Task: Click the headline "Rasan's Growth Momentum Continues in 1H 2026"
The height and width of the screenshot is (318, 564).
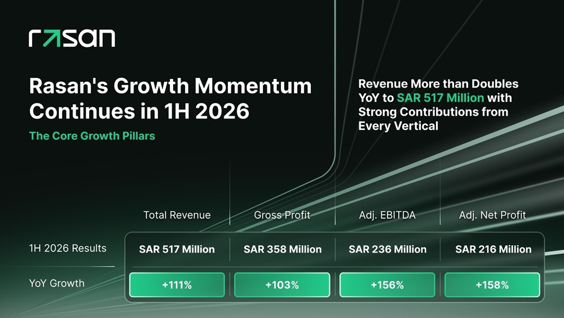Action: point(170,98)
